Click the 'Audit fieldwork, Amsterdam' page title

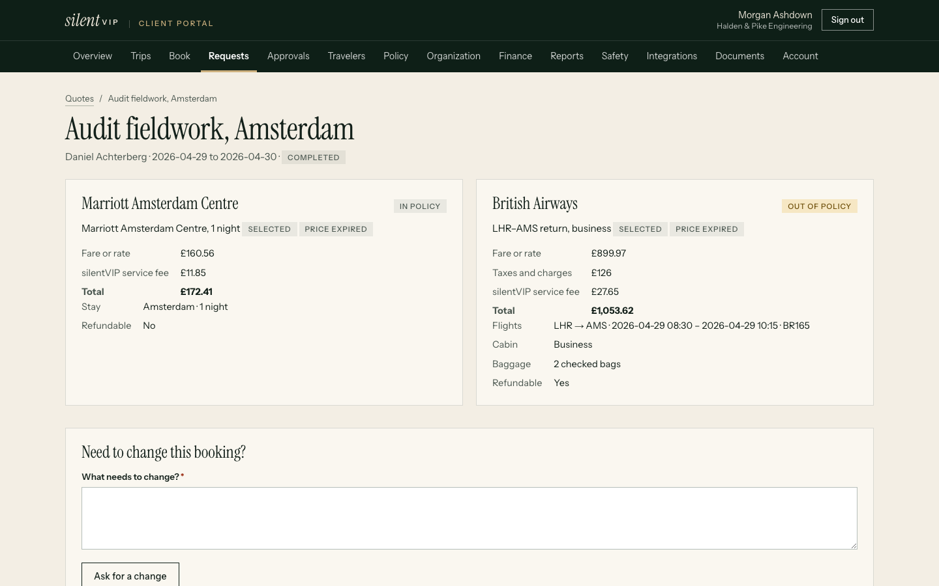coord(209,129)
